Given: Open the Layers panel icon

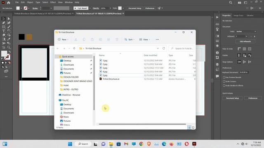Looking at the screenshot, I should coord(217,65).
